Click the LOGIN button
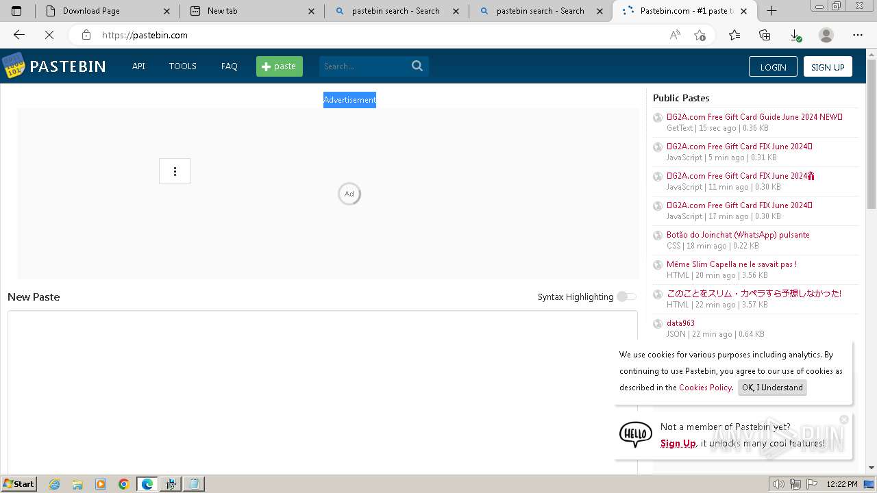The width and height of the screenshot is (877, 493). tap(773, 66)
